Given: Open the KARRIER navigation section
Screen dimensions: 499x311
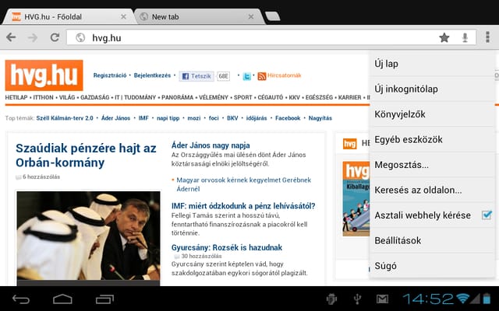Looking at the screenshot, I should point(349,97).
